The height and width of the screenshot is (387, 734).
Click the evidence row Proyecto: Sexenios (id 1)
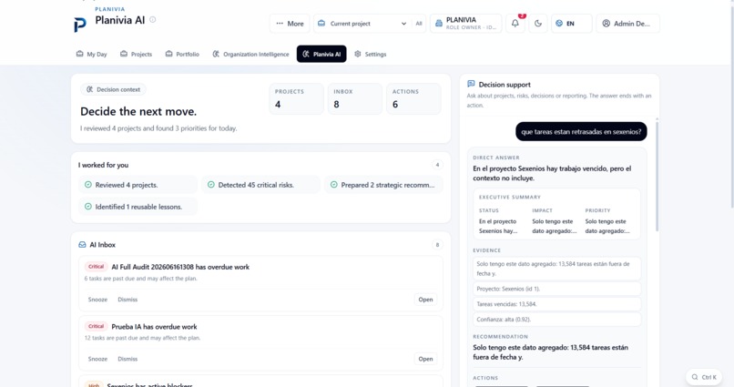[556, 289]
